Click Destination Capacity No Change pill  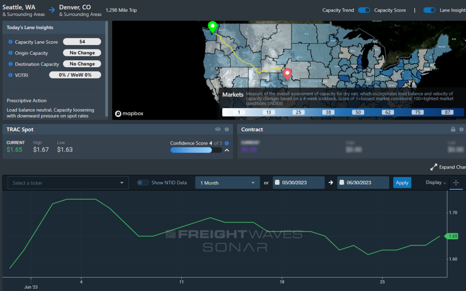[82, 64]
